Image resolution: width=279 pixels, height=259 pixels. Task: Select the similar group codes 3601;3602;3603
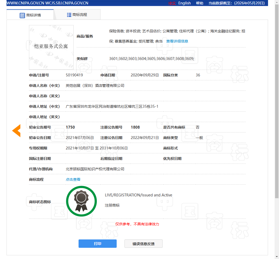(152, 59)
